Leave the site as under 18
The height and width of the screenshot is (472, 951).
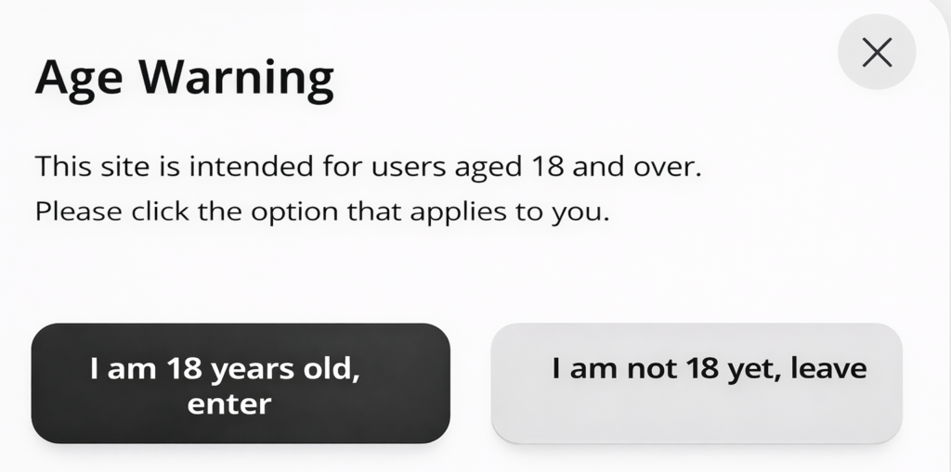(697, 383)
